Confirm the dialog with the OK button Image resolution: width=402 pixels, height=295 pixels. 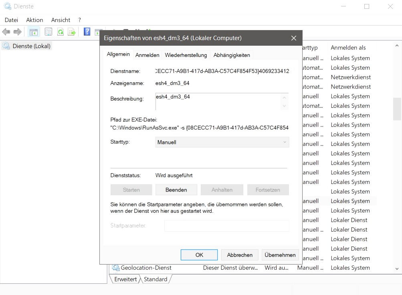(199, 255)
